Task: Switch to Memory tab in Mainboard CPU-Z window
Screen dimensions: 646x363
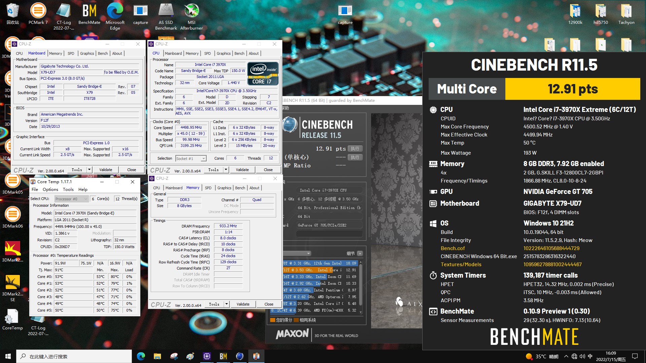Action: click(x=56, y=53)
